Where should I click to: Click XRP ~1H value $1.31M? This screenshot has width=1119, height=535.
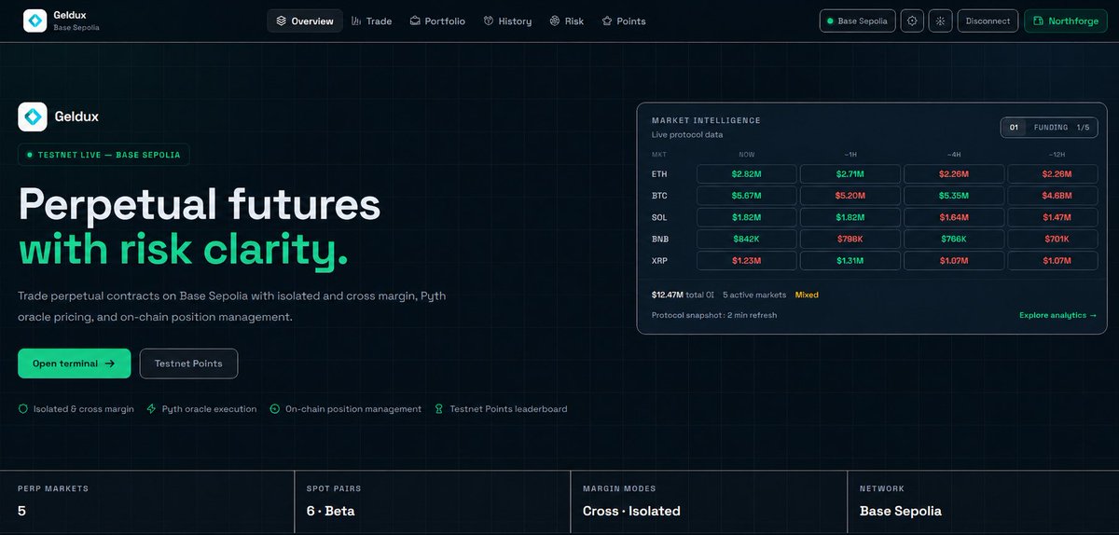[x=850, y=261]
